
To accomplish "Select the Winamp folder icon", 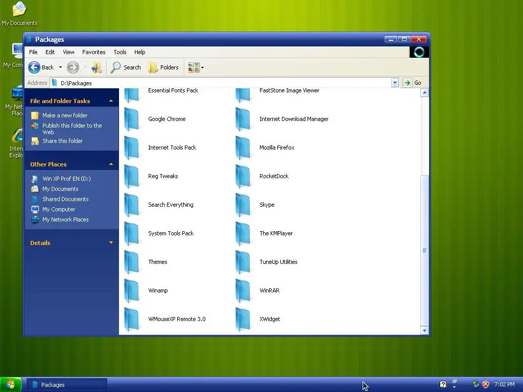I will pos(132,290).
